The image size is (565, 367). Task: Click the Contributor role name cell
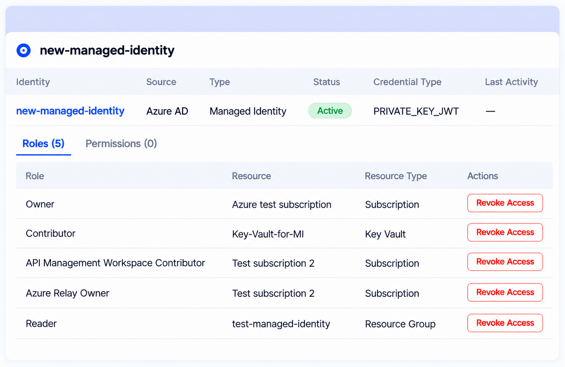51,234
